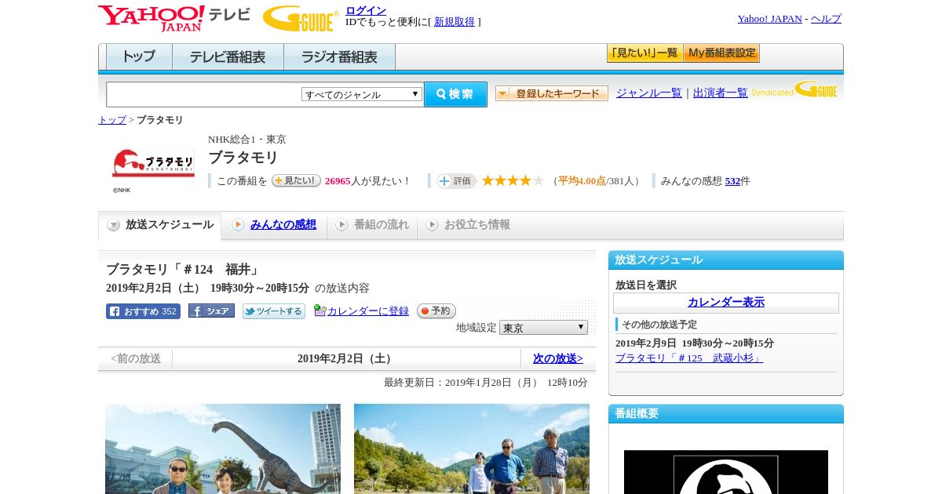This screenshot has height=494, width=942.
Task: Click the NHK総合1・東京 channel text
Action: tap(247, 140)
